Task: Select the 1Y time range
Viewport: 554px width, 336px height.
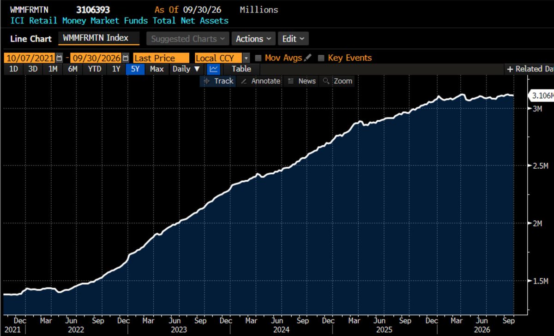Action: pos(116,69)
